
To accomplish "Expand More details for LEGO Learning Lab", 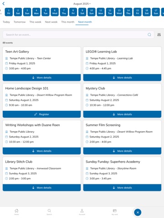I will (122, 78).
